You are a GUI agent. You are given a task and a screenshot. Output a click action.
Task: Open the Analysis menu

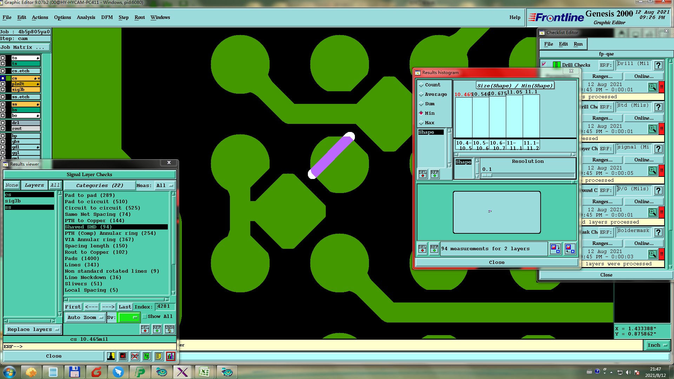[x=86, y=17]
